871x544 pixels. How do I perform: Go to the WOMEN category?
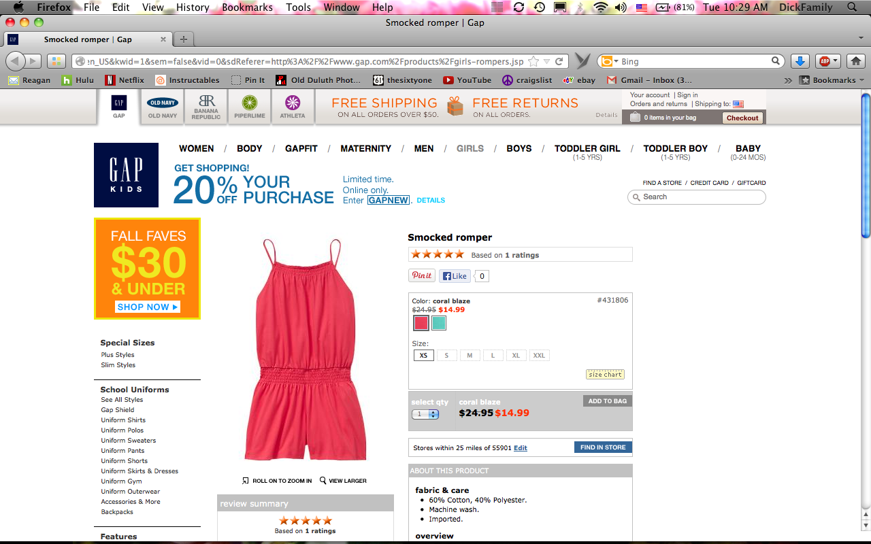(x=196, y=148)
